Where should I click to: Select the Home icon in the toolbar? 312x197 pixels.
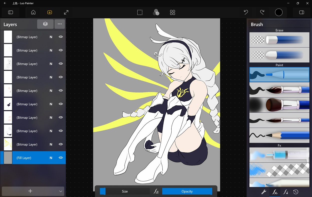(33, 12)
